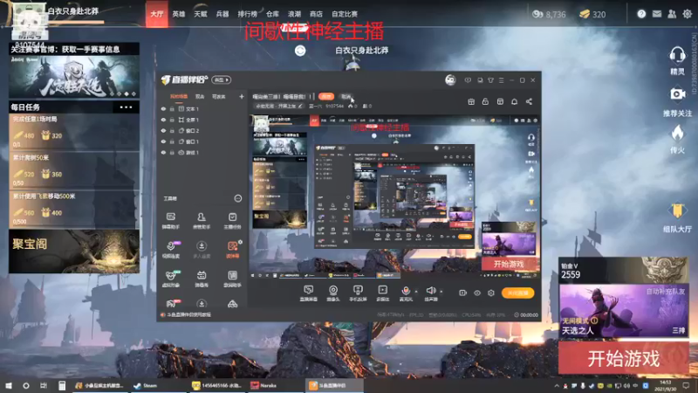Image resolution: width=698 pixels, height=393 pixels.
Task: Open the 英雄 tab in game menu
Action: 179,14
